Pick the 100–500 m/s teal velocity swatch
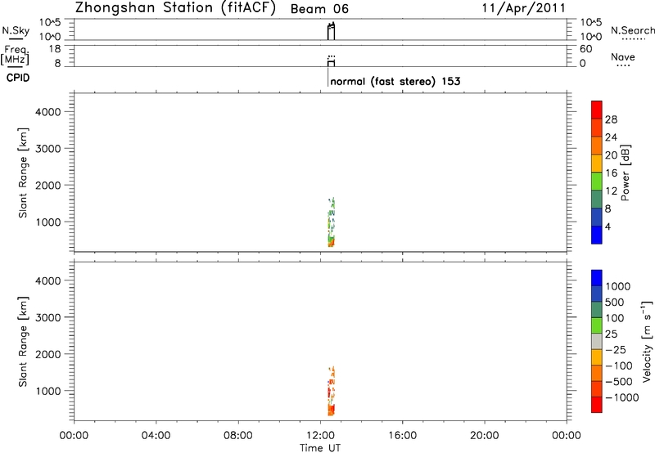This screenshot has width=655, height=453. (x=597, y=310)
